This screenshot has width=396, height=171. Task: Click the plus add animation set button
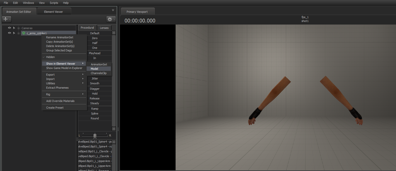pos(6,19)
